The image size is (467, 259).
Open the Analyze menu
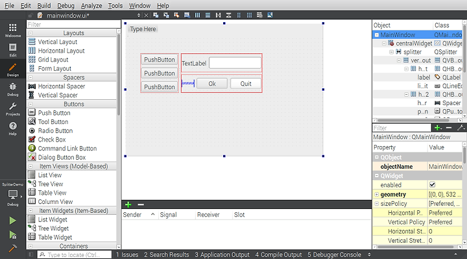click(91, 5)
